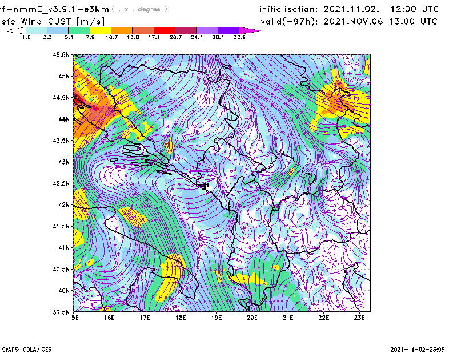Click the 19E longitude label
Image resolution: width=457 pixels, height=353 pixels.
[x=217, y=318]
